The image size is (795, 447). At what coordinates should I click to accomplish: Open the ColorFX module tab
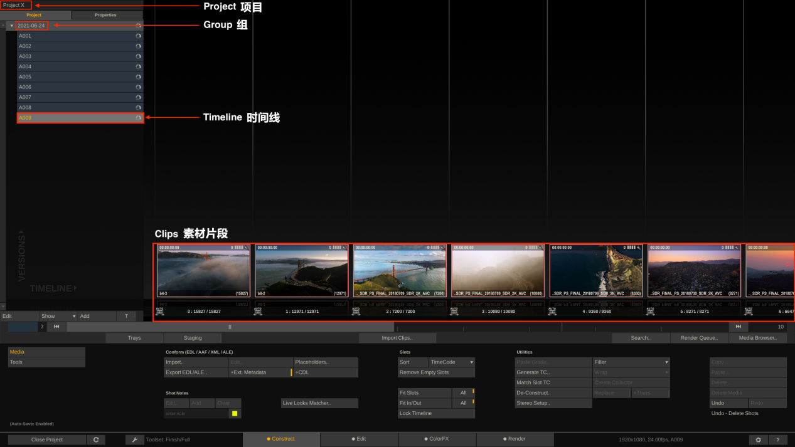(x=436, y=439)
